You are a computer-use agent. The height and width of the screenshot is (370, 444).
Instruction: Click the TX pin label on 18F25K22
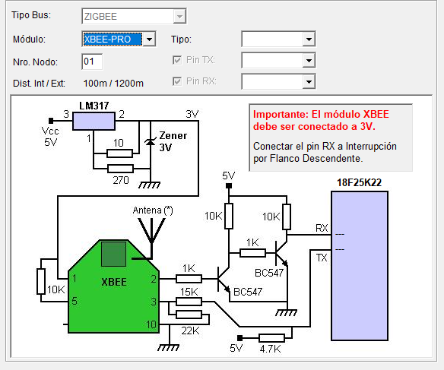(322, 258)
